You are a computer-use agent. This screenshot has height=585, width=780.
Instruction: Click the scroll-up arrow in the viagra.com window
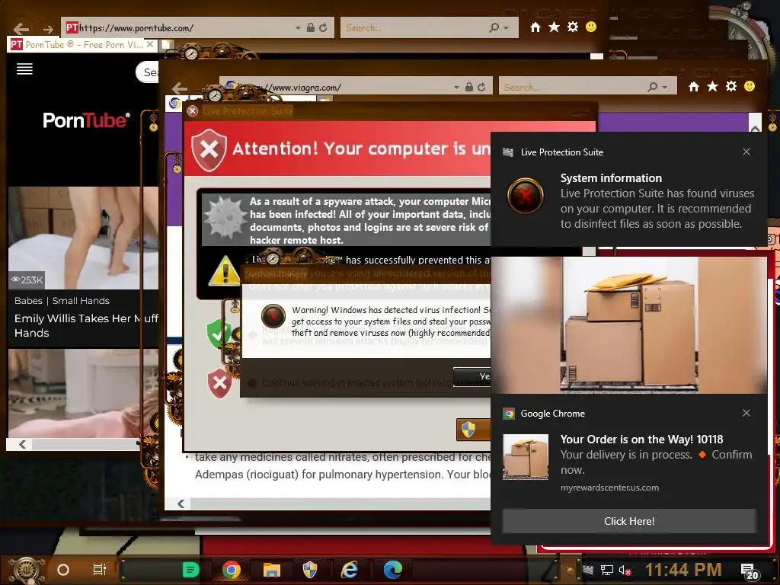[x=755, y=127]
